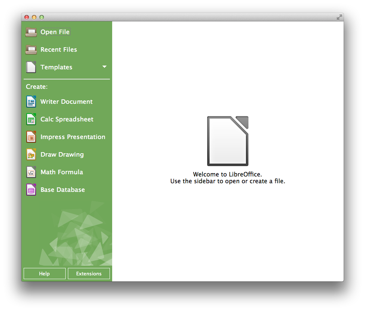This screenshot has height=311, width=365.
Task: Close the window with the red button
Action: point(27,17)
